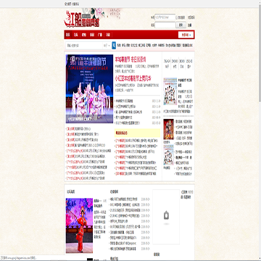The width and height of the screenshot is (261, 261).
Task: Expand the white quick navigation dropdown in red bar
Action: pyautogui.click(x=186, y=35)
